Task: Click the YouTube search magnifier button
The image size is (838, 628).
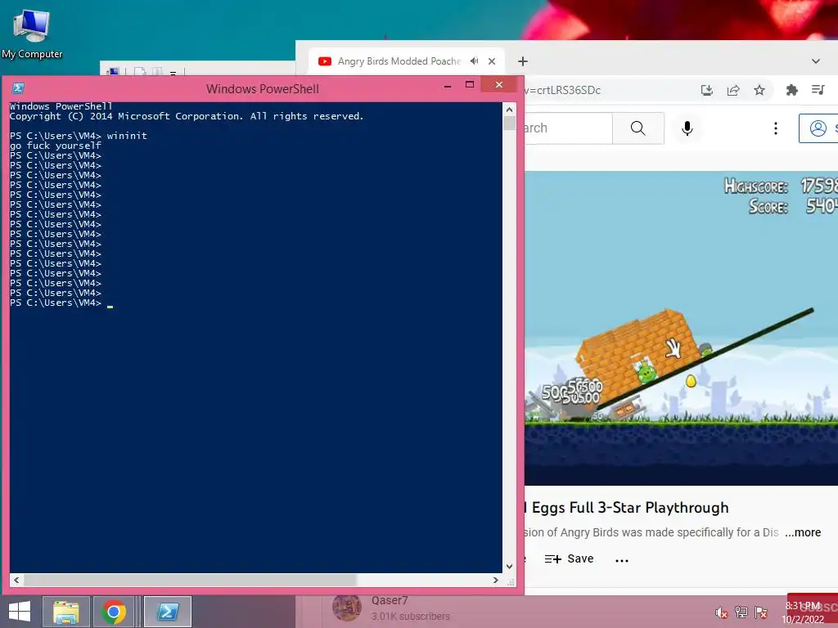Action: click(638, 128)
